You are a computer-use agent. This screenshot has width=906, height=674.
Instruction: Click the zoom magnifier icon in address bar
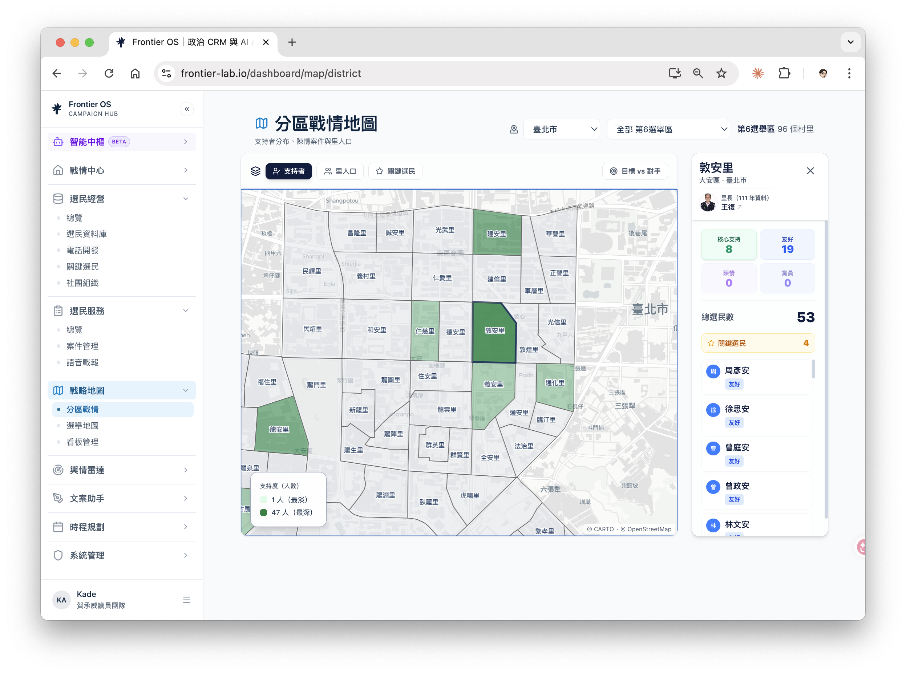click(x=698, y=73)
